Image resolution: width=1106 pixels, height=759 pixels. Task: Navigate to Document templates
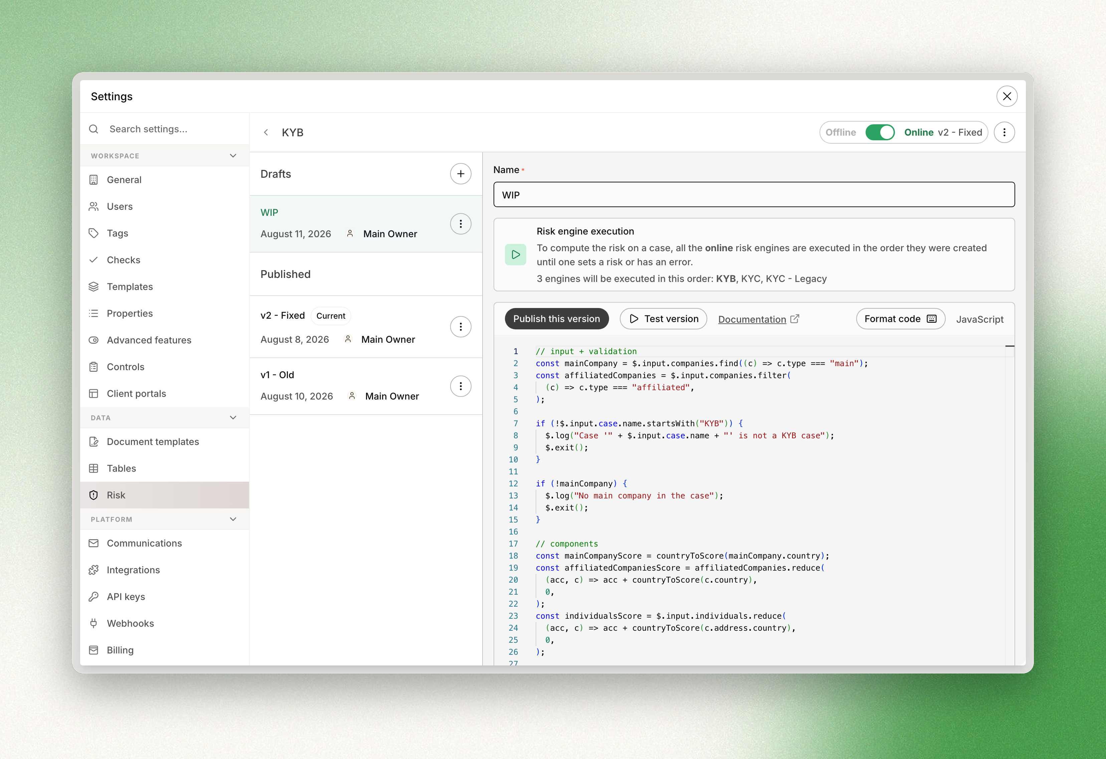[x=165, y=441]
